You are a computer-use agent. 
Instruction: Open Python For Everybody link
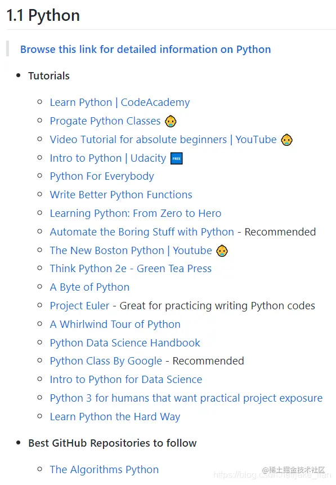(102, 176)
